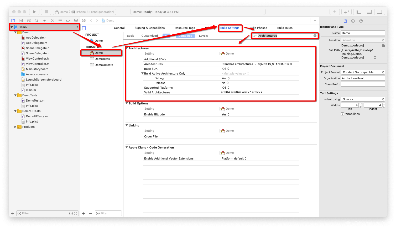
Task: Open related items grid menu
Action: pyautogui.click(x=84, y=20)
